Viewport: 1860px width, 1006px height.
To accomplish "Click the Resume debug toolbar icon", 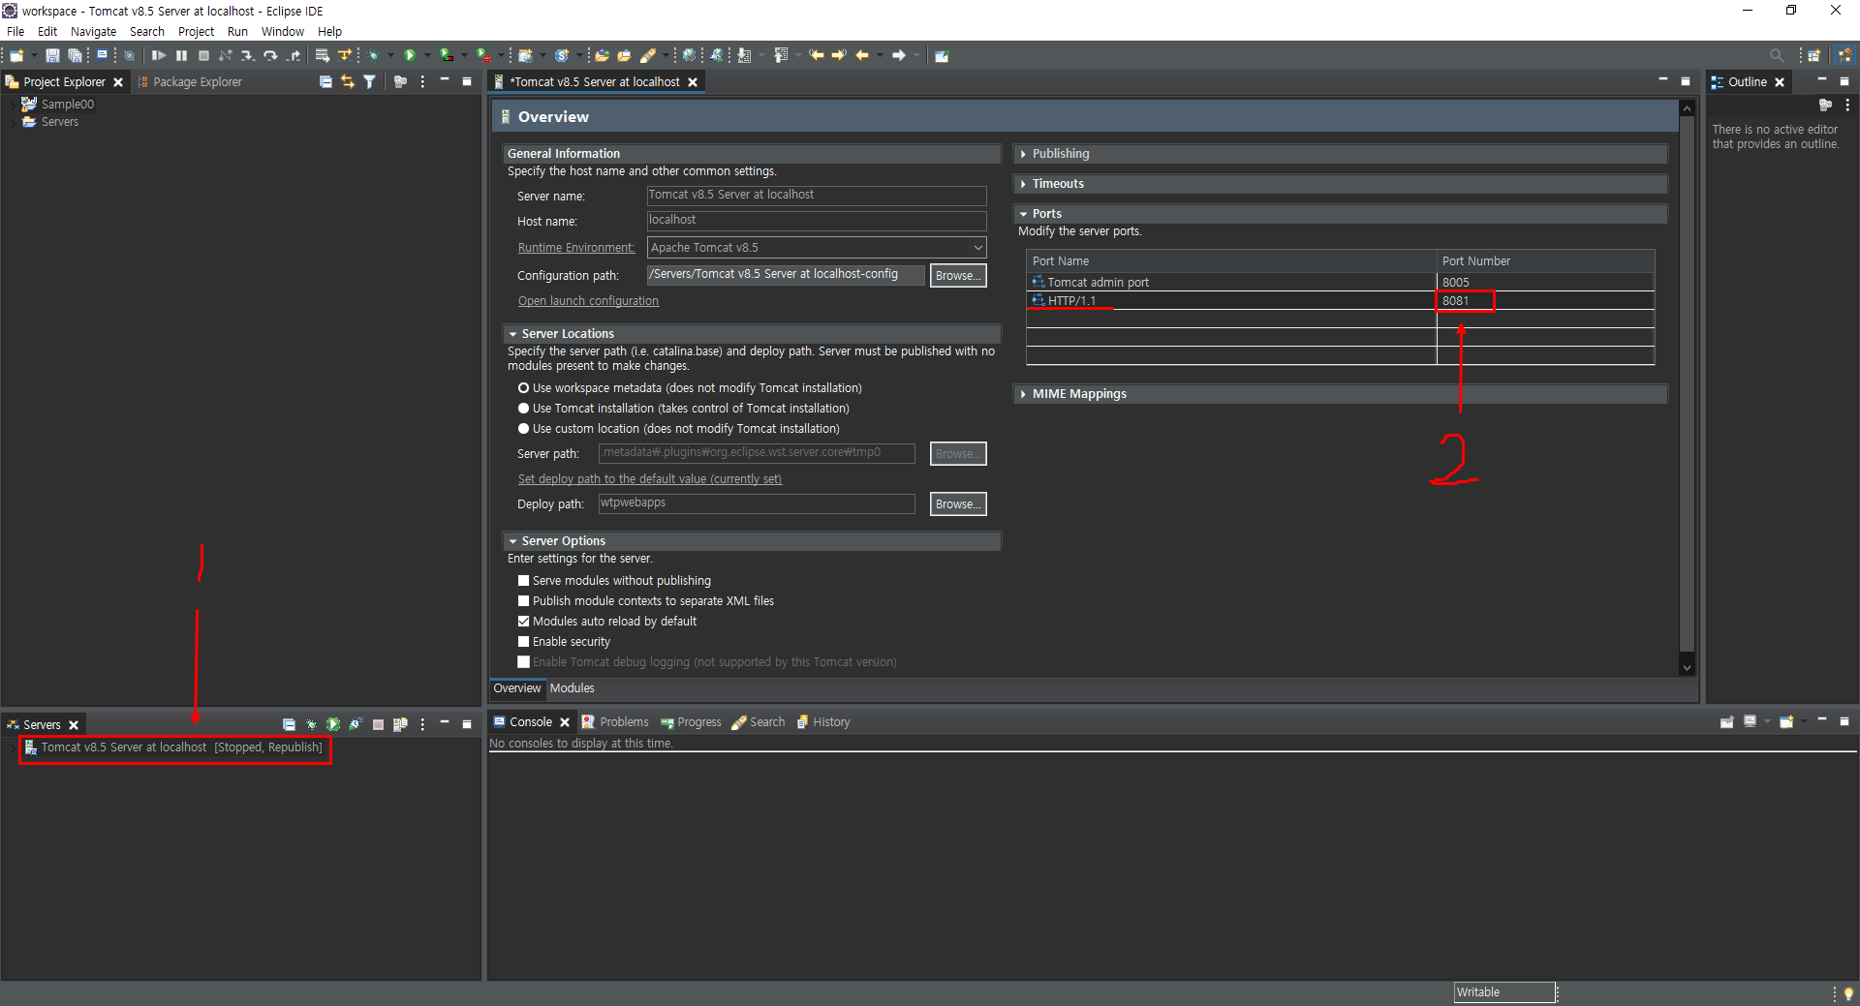I will pyautogui.click(x=159, y=55).
